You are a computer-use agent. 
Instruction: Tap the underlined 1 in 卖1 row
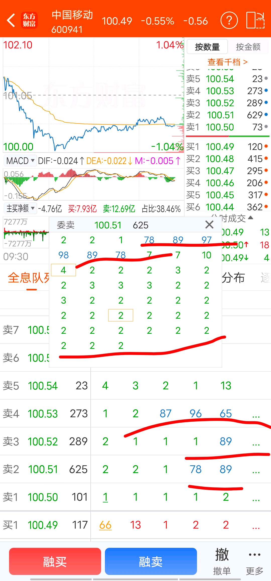pos(105,497)
